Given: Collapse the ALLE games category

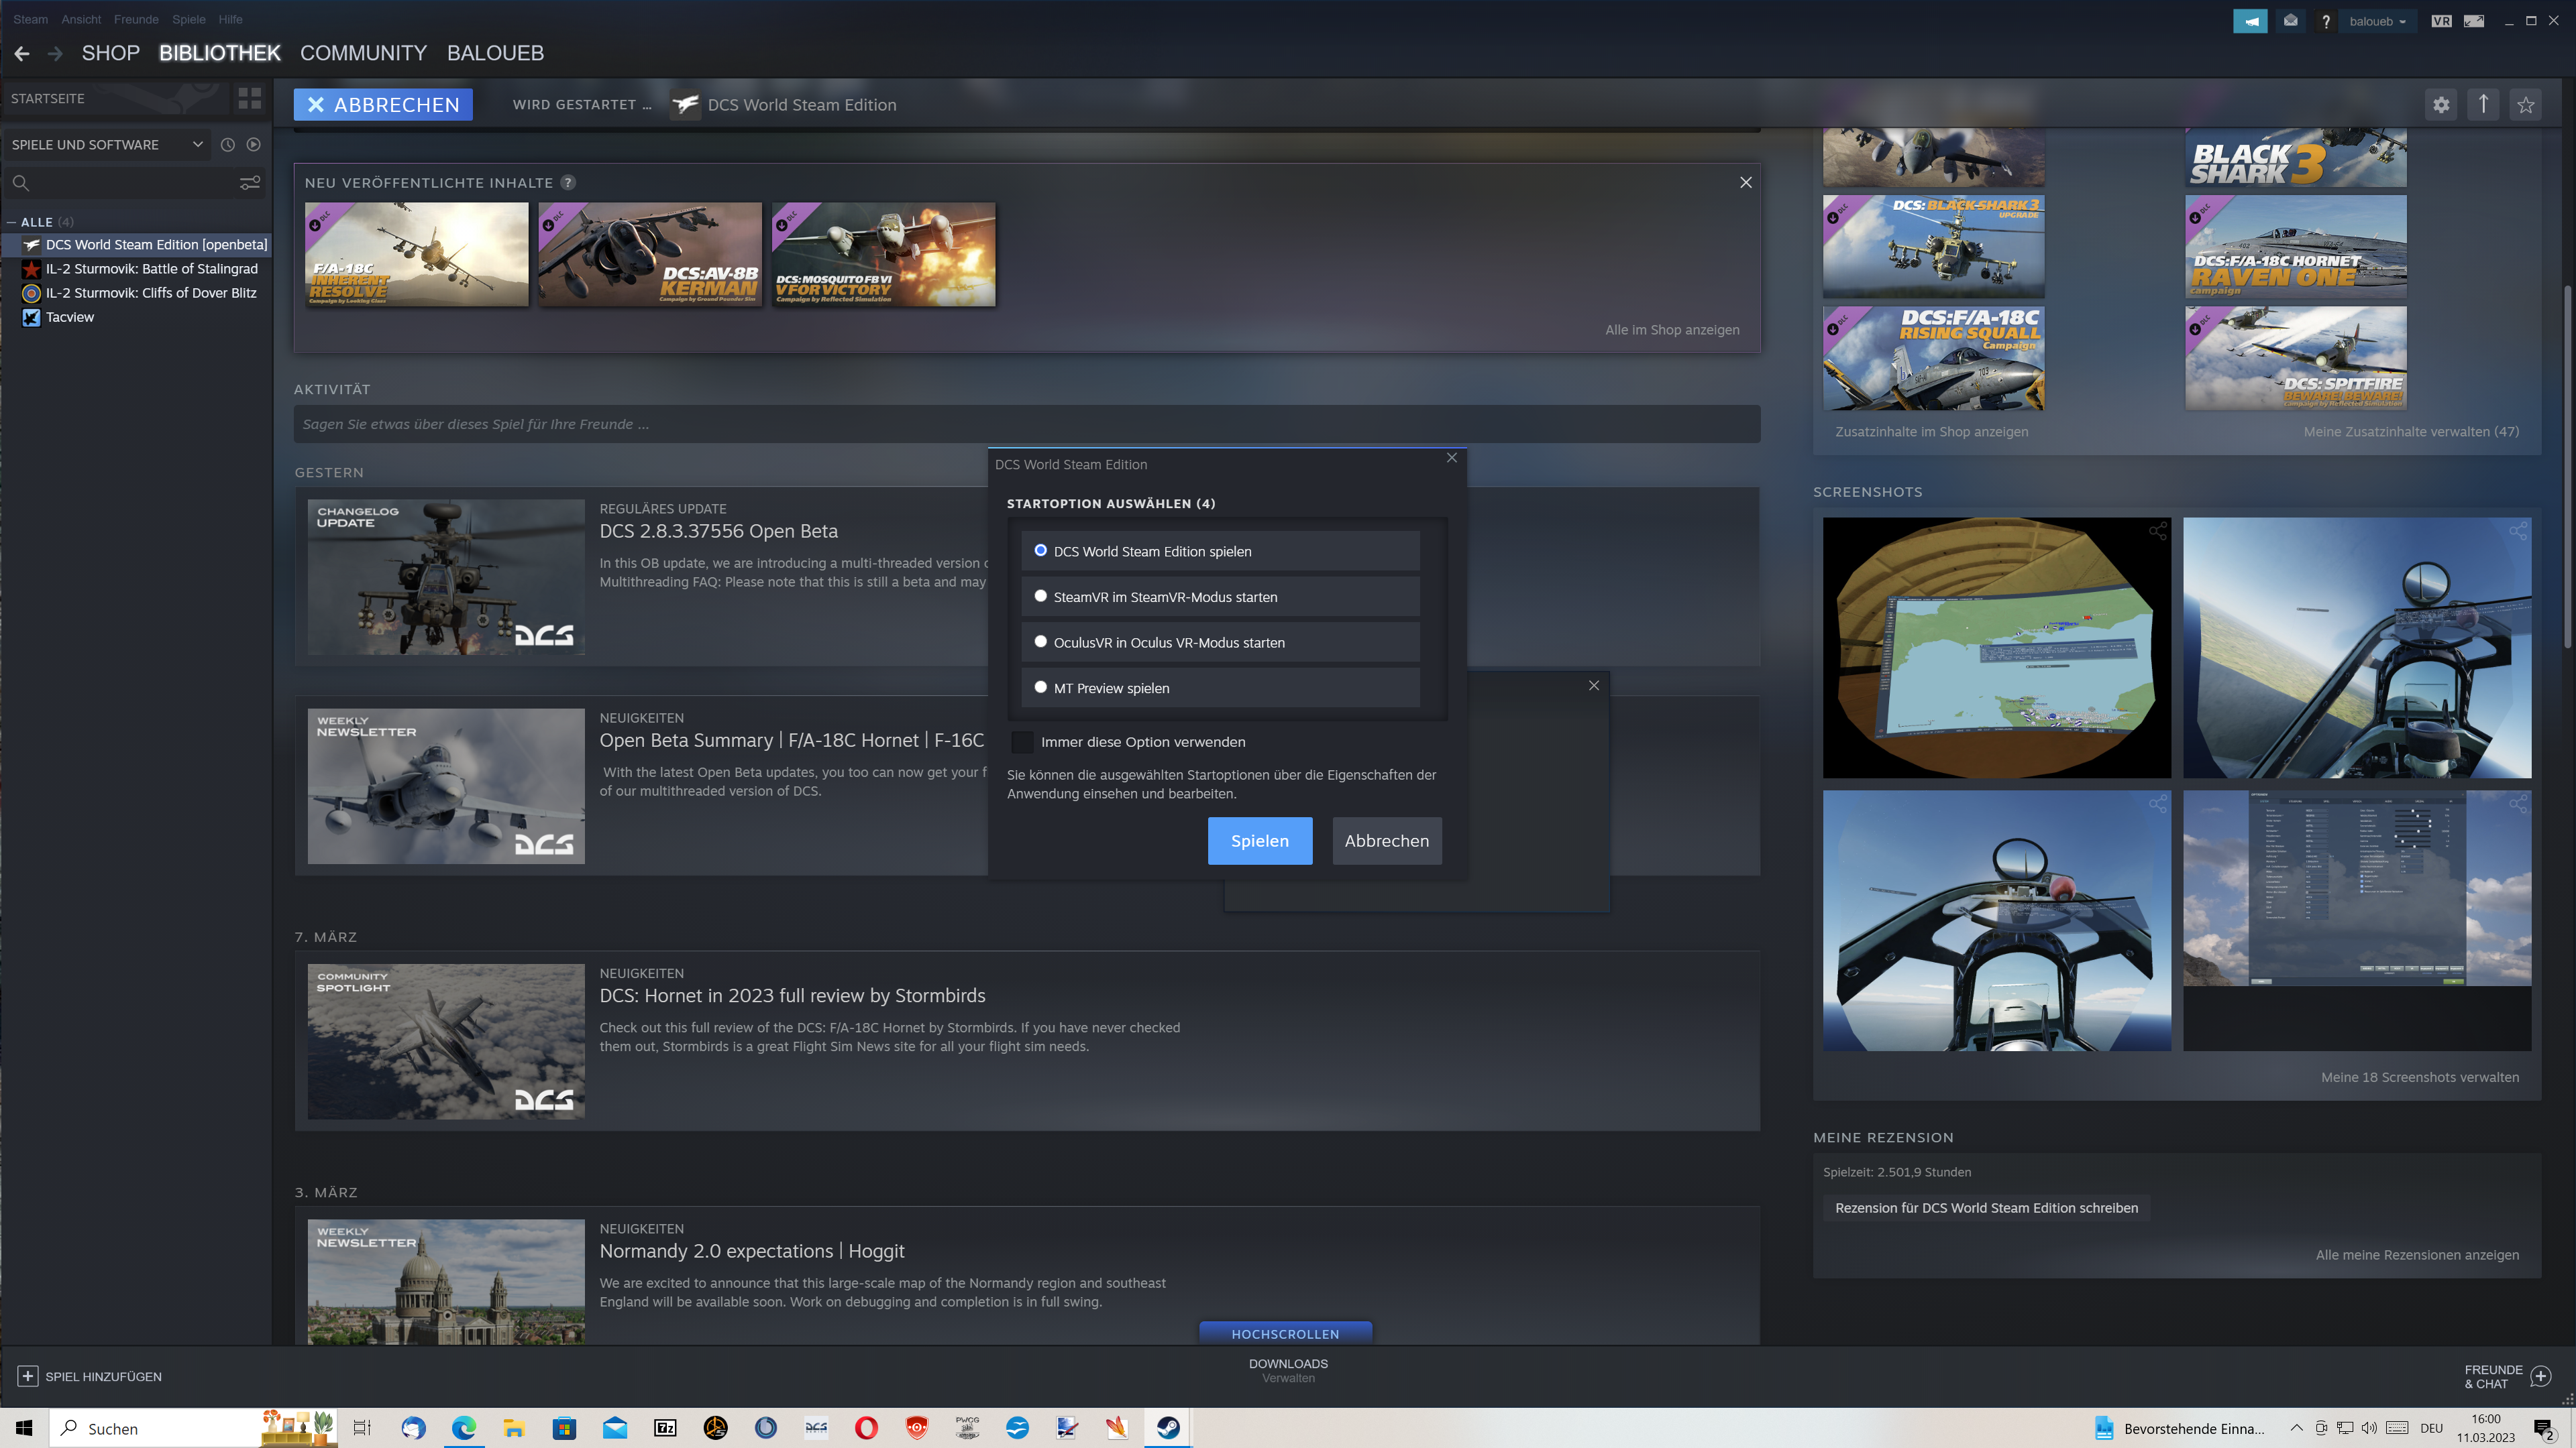Looking at the screenshot, I should click(x=12, y=222).
